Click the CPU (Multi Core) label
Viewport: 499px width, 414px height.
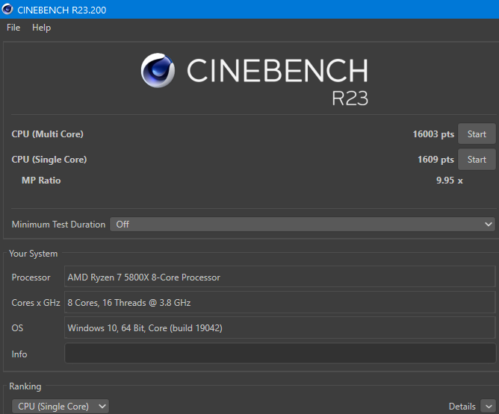(x=47, y=134)
